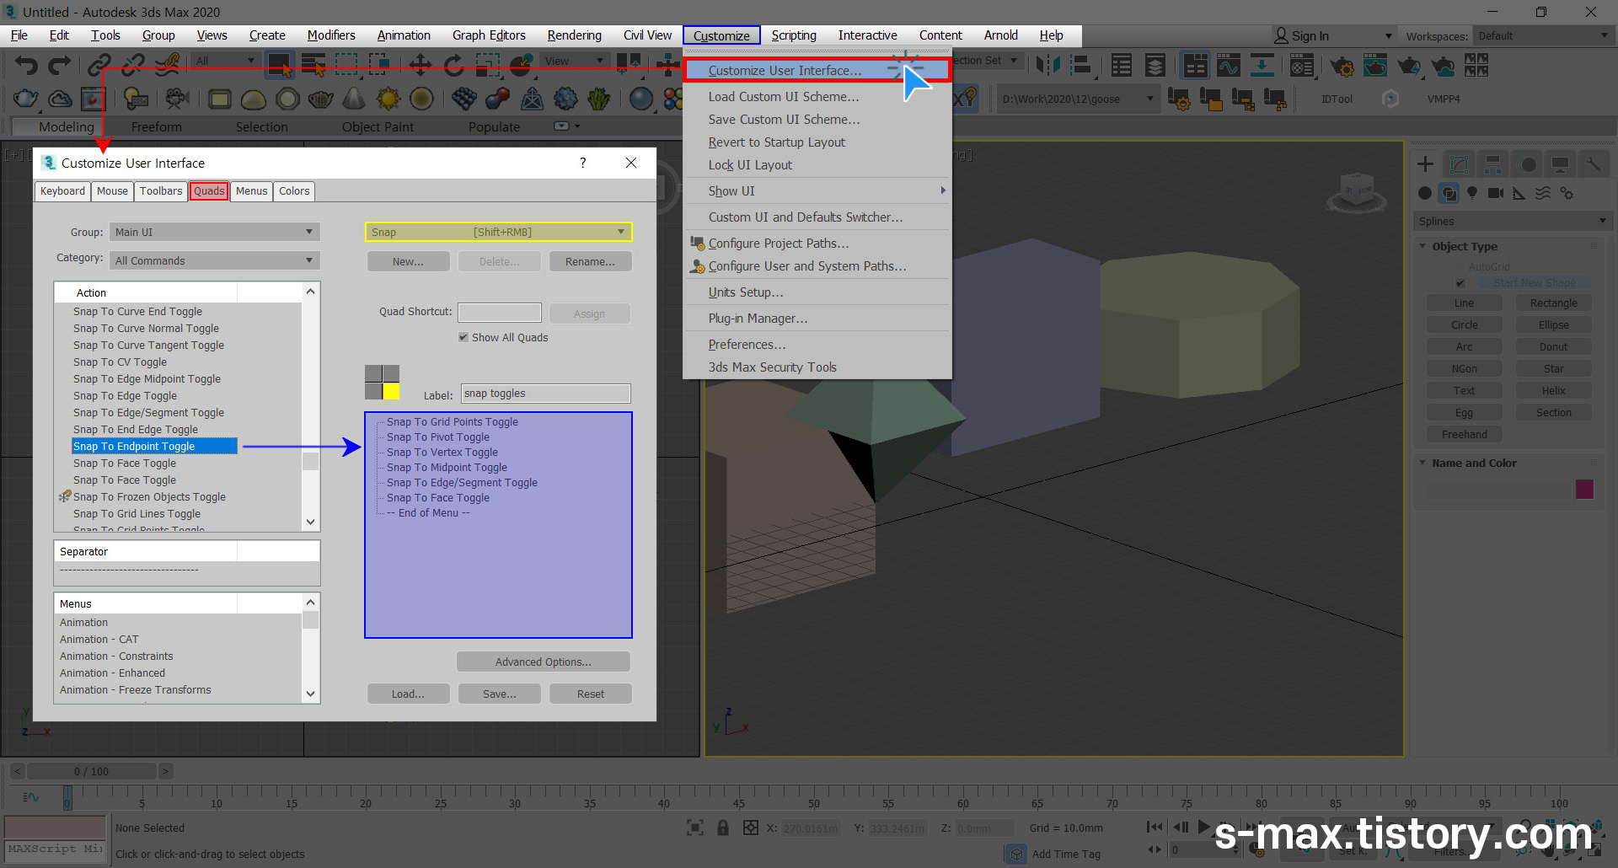The image size is (1618, 868).
Task: Activate the Select and Move tool
Action: [420, 65]
